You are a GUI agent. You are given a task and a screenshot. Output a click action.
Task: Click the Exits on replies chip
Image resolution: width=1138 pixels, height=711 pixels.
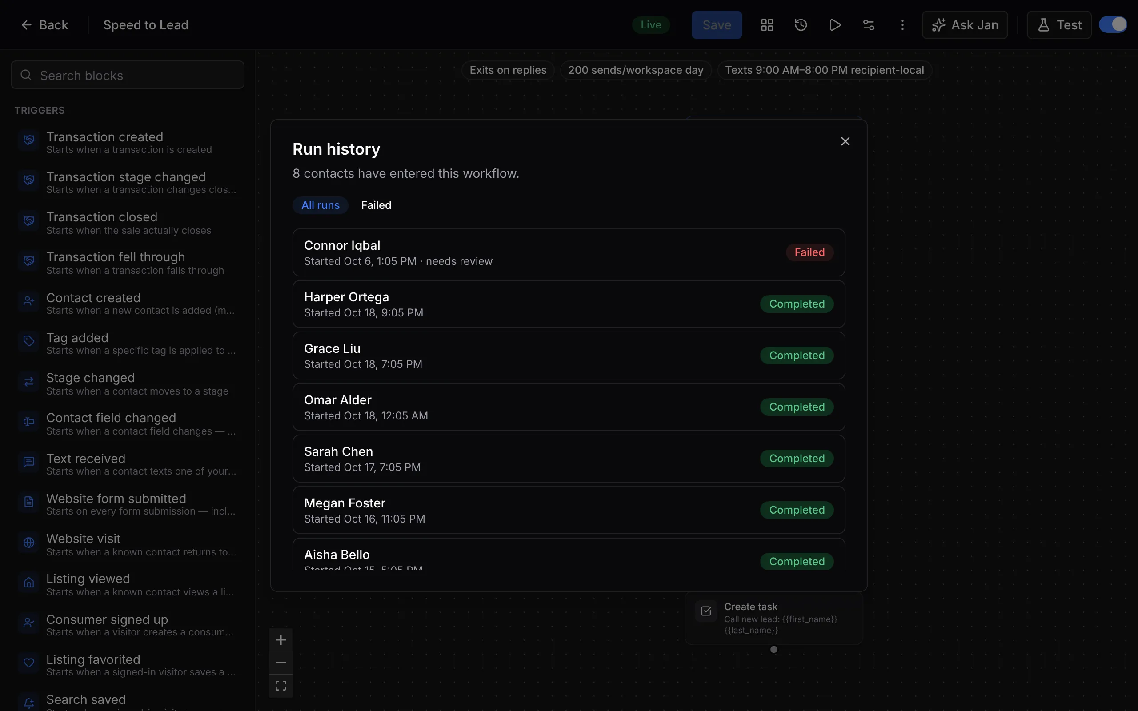pos(508,70)
